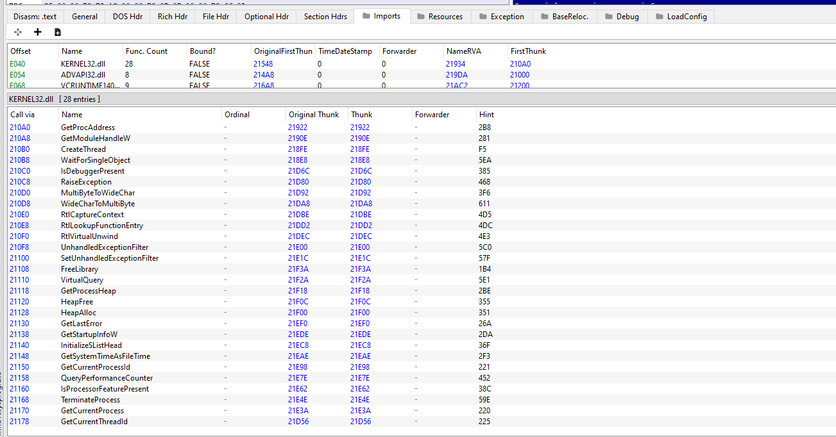Click OriginalFirstThunk value 214A8
The height and width of the screenshot is (437, 836).
[x=264, y=75]
